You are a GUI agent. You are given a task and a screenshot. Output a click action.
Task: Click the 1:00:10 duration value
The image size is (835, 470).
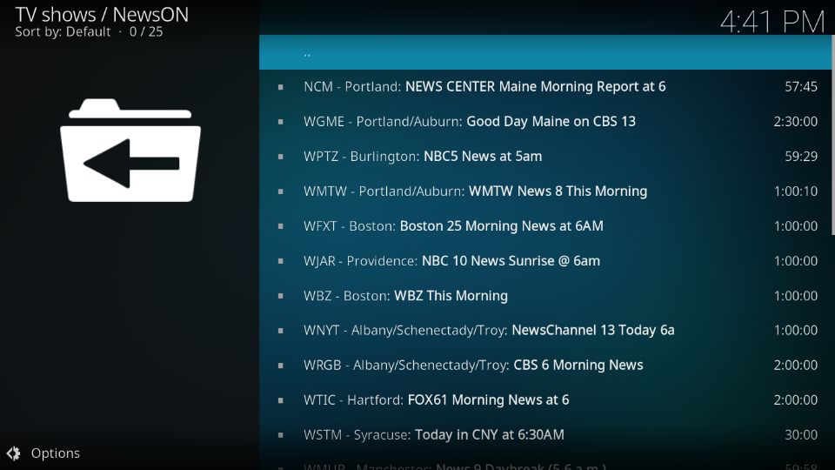(x=796, y=191)
